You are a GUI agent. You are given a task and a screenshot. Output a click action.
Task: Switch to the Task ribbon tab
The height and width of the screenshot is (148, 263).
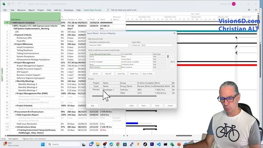(x=12, y=10)
